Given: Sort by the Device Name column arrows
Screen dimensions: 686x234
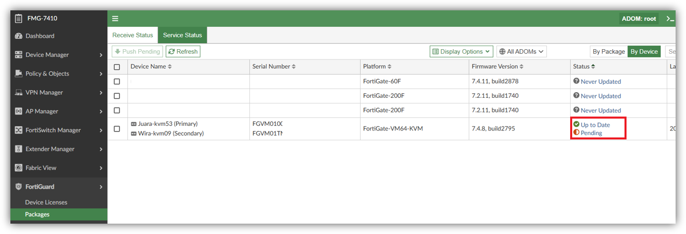Looking at the screenshot, I should point(170,67).
